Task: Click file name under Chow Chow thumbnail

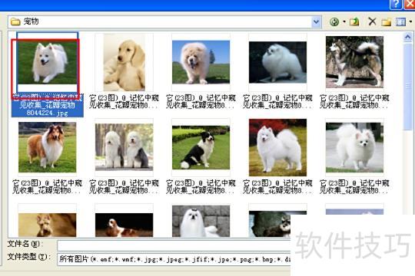Action: click(201, 102)
